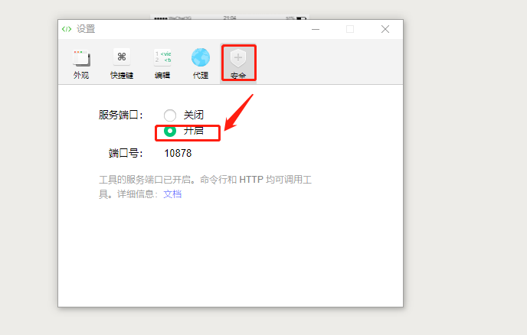
Task: Close the 设置 window
Action: point(385,29)
